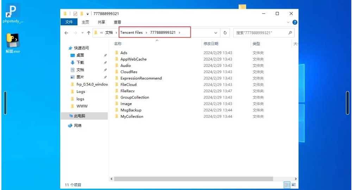This screenshot has height=190, width=352.
Task: Refresh the current folder view
Action: tap(225, 33)
